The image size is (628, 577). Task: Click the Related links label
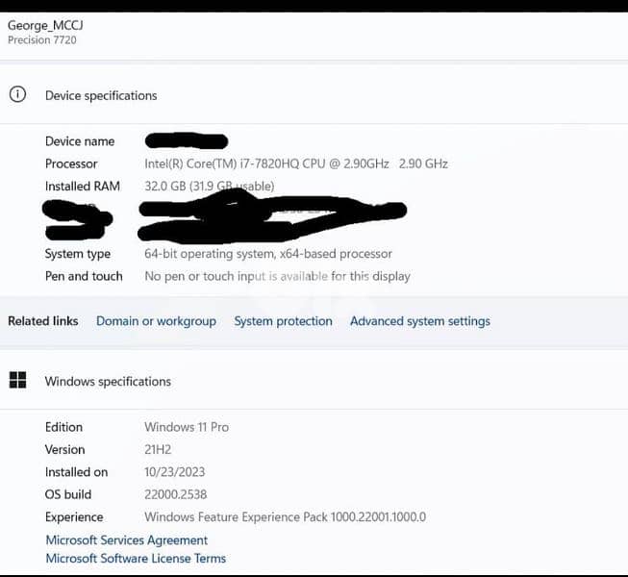click(43, 321)
